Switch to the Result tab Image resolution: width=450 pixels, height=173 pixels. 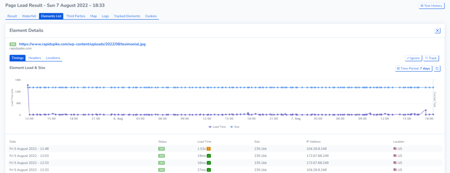tap(12, 16)
